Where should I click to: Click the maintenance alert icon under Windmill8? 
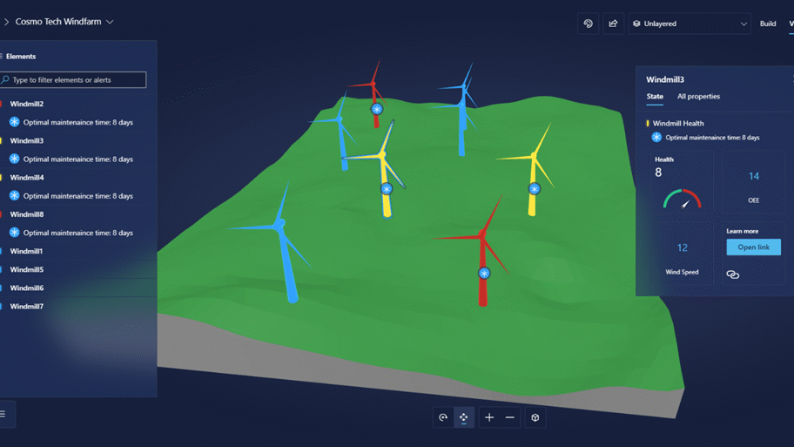(14, 233)
